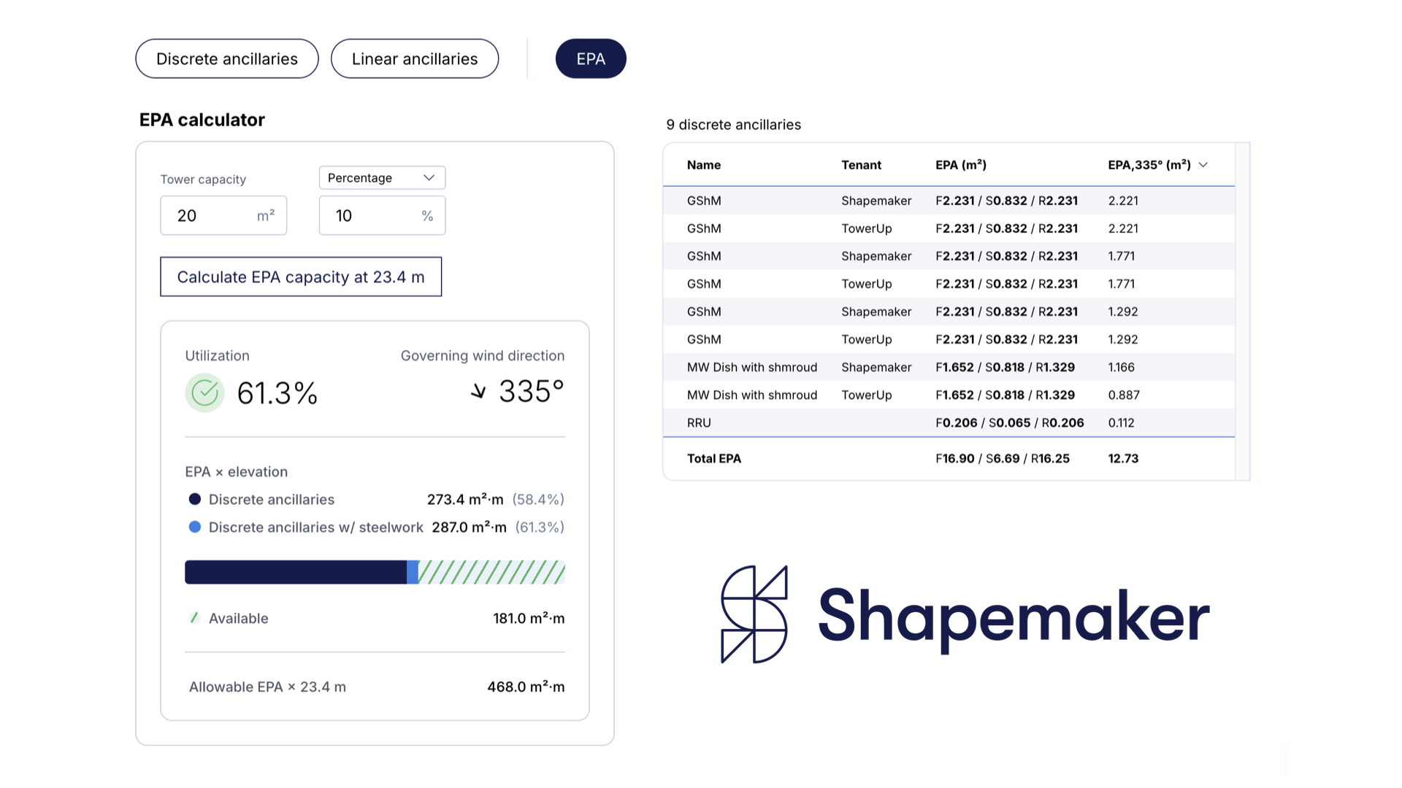
Task: Click the Tenant column header
Action: pyautogui.click(x=861, y=165)
